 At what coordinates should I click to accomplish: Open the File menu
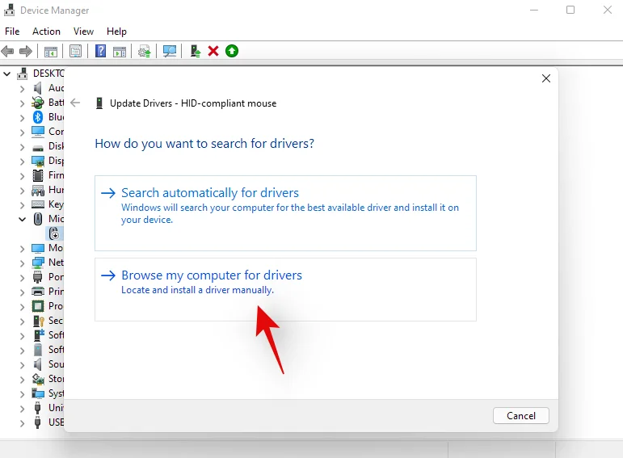tap(12, 32)
